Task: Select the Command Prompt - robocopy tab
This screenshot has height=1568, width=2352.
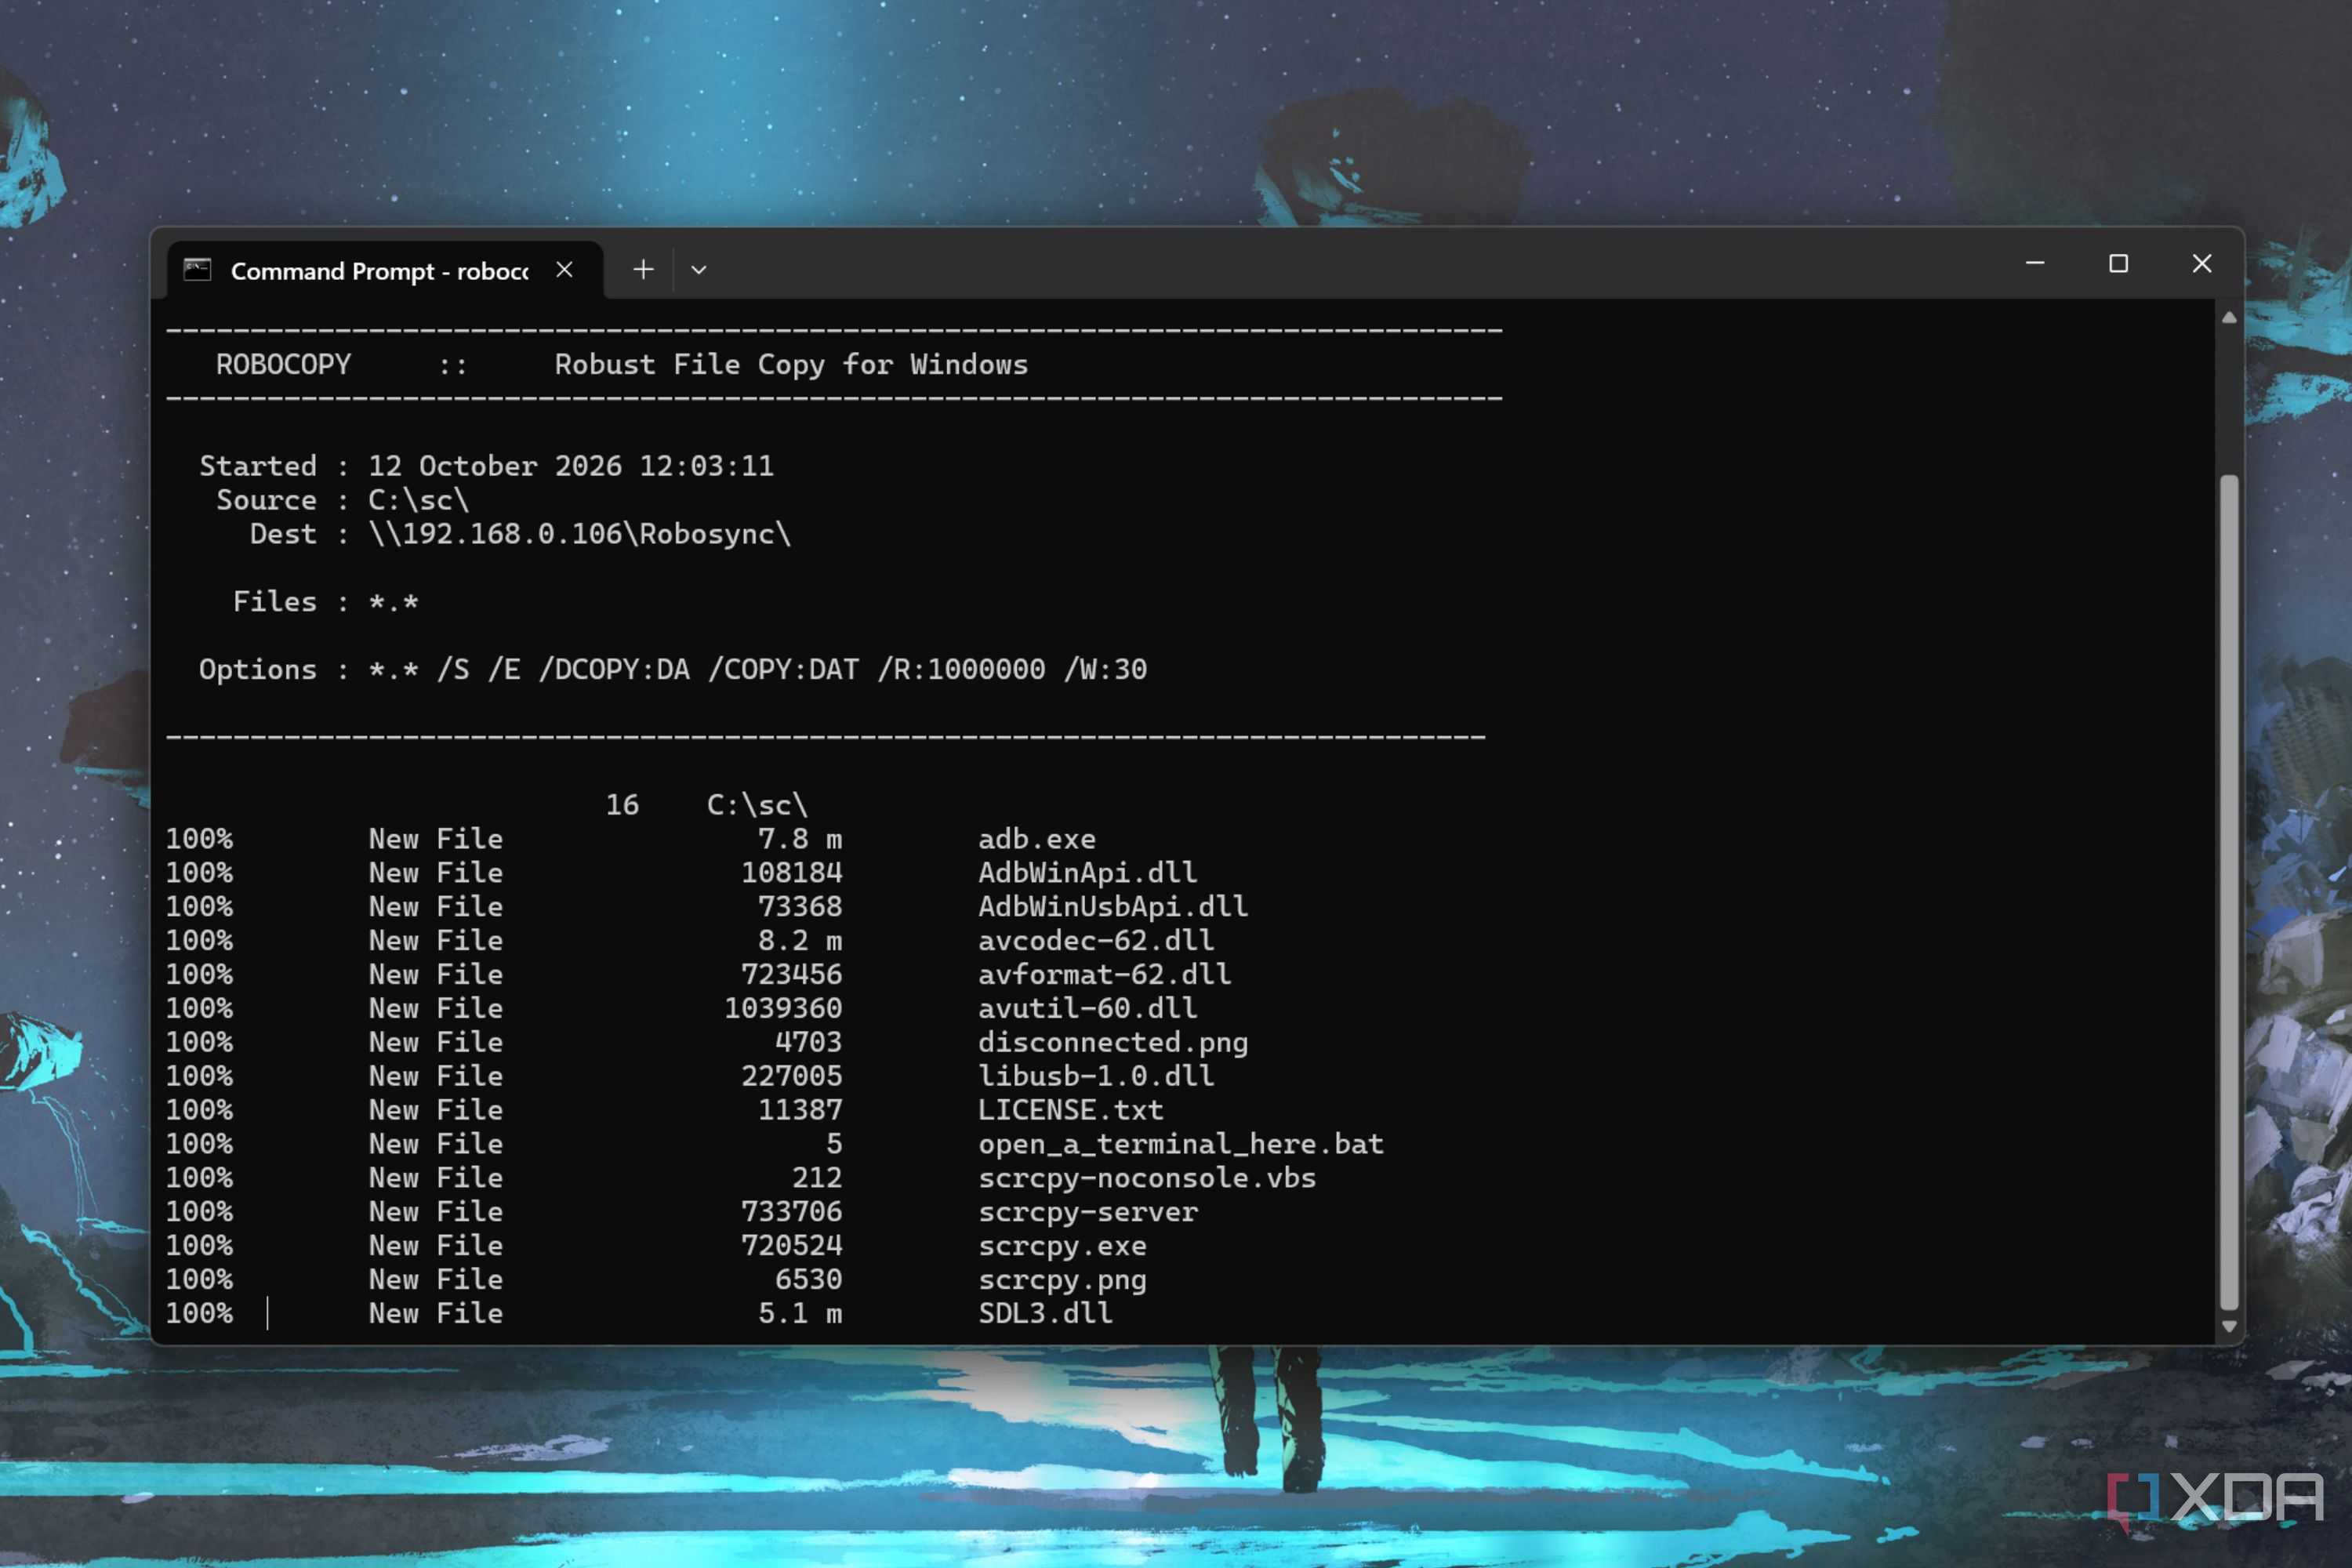Action: click(385, 270)
